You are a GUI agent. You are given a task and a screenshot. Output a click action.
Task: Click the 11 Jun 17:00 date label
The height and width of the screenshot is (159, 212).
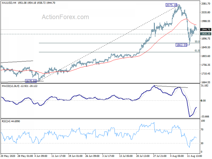point(59,156)
